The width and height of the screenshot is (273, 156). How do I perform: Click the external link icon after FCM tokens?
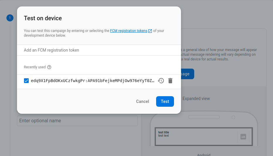tap(150, 31)
